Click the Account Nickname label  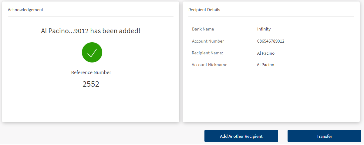[209, 65]
